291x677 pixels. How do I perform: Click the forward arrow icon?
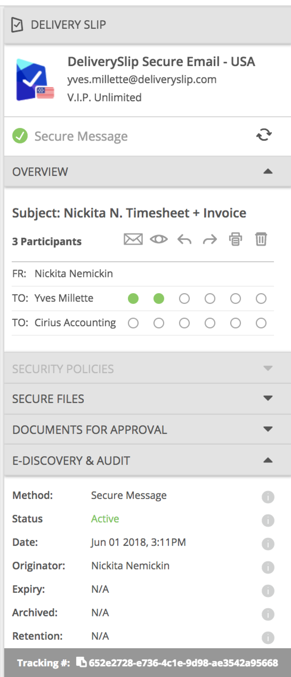210,240
